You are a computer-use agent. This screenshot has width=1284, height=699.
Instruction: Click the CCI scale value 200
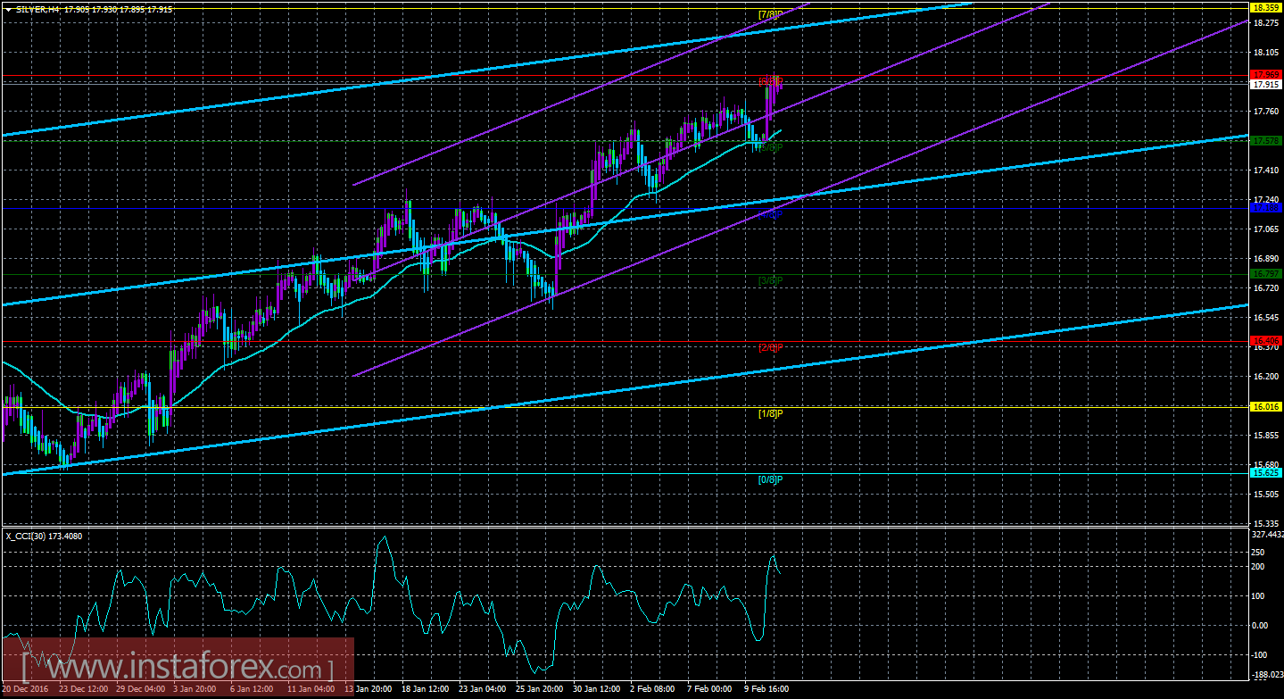click(x=1259, y=566)
